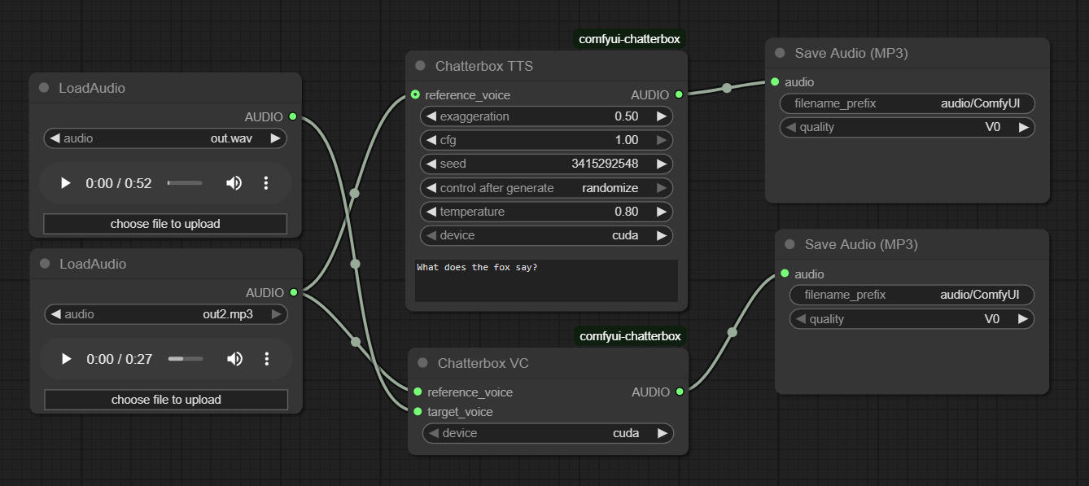Click the Chatterbox VC target_voice input socket
Screen dimensions: 1089x486
click(x=418, y=412)
